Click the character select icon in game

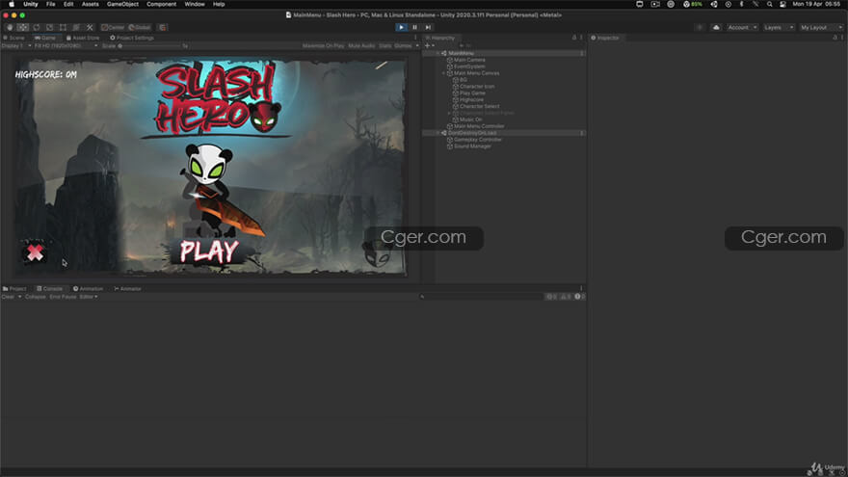(x=377, y=252)
